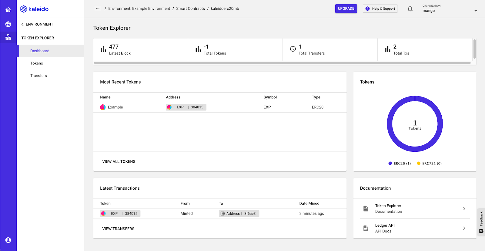Open Address 3f6ae3 chip
Image resolution: width=485 pixels, height=251 pixels.
(x=239, y=214)
